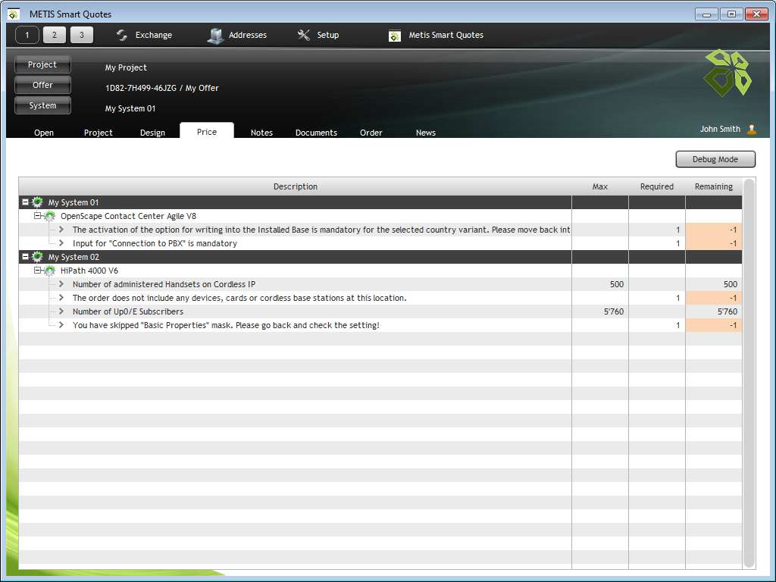Click the Project side button
The width and height of the screenshot is (776, 582).
click(x=42, y=65)
